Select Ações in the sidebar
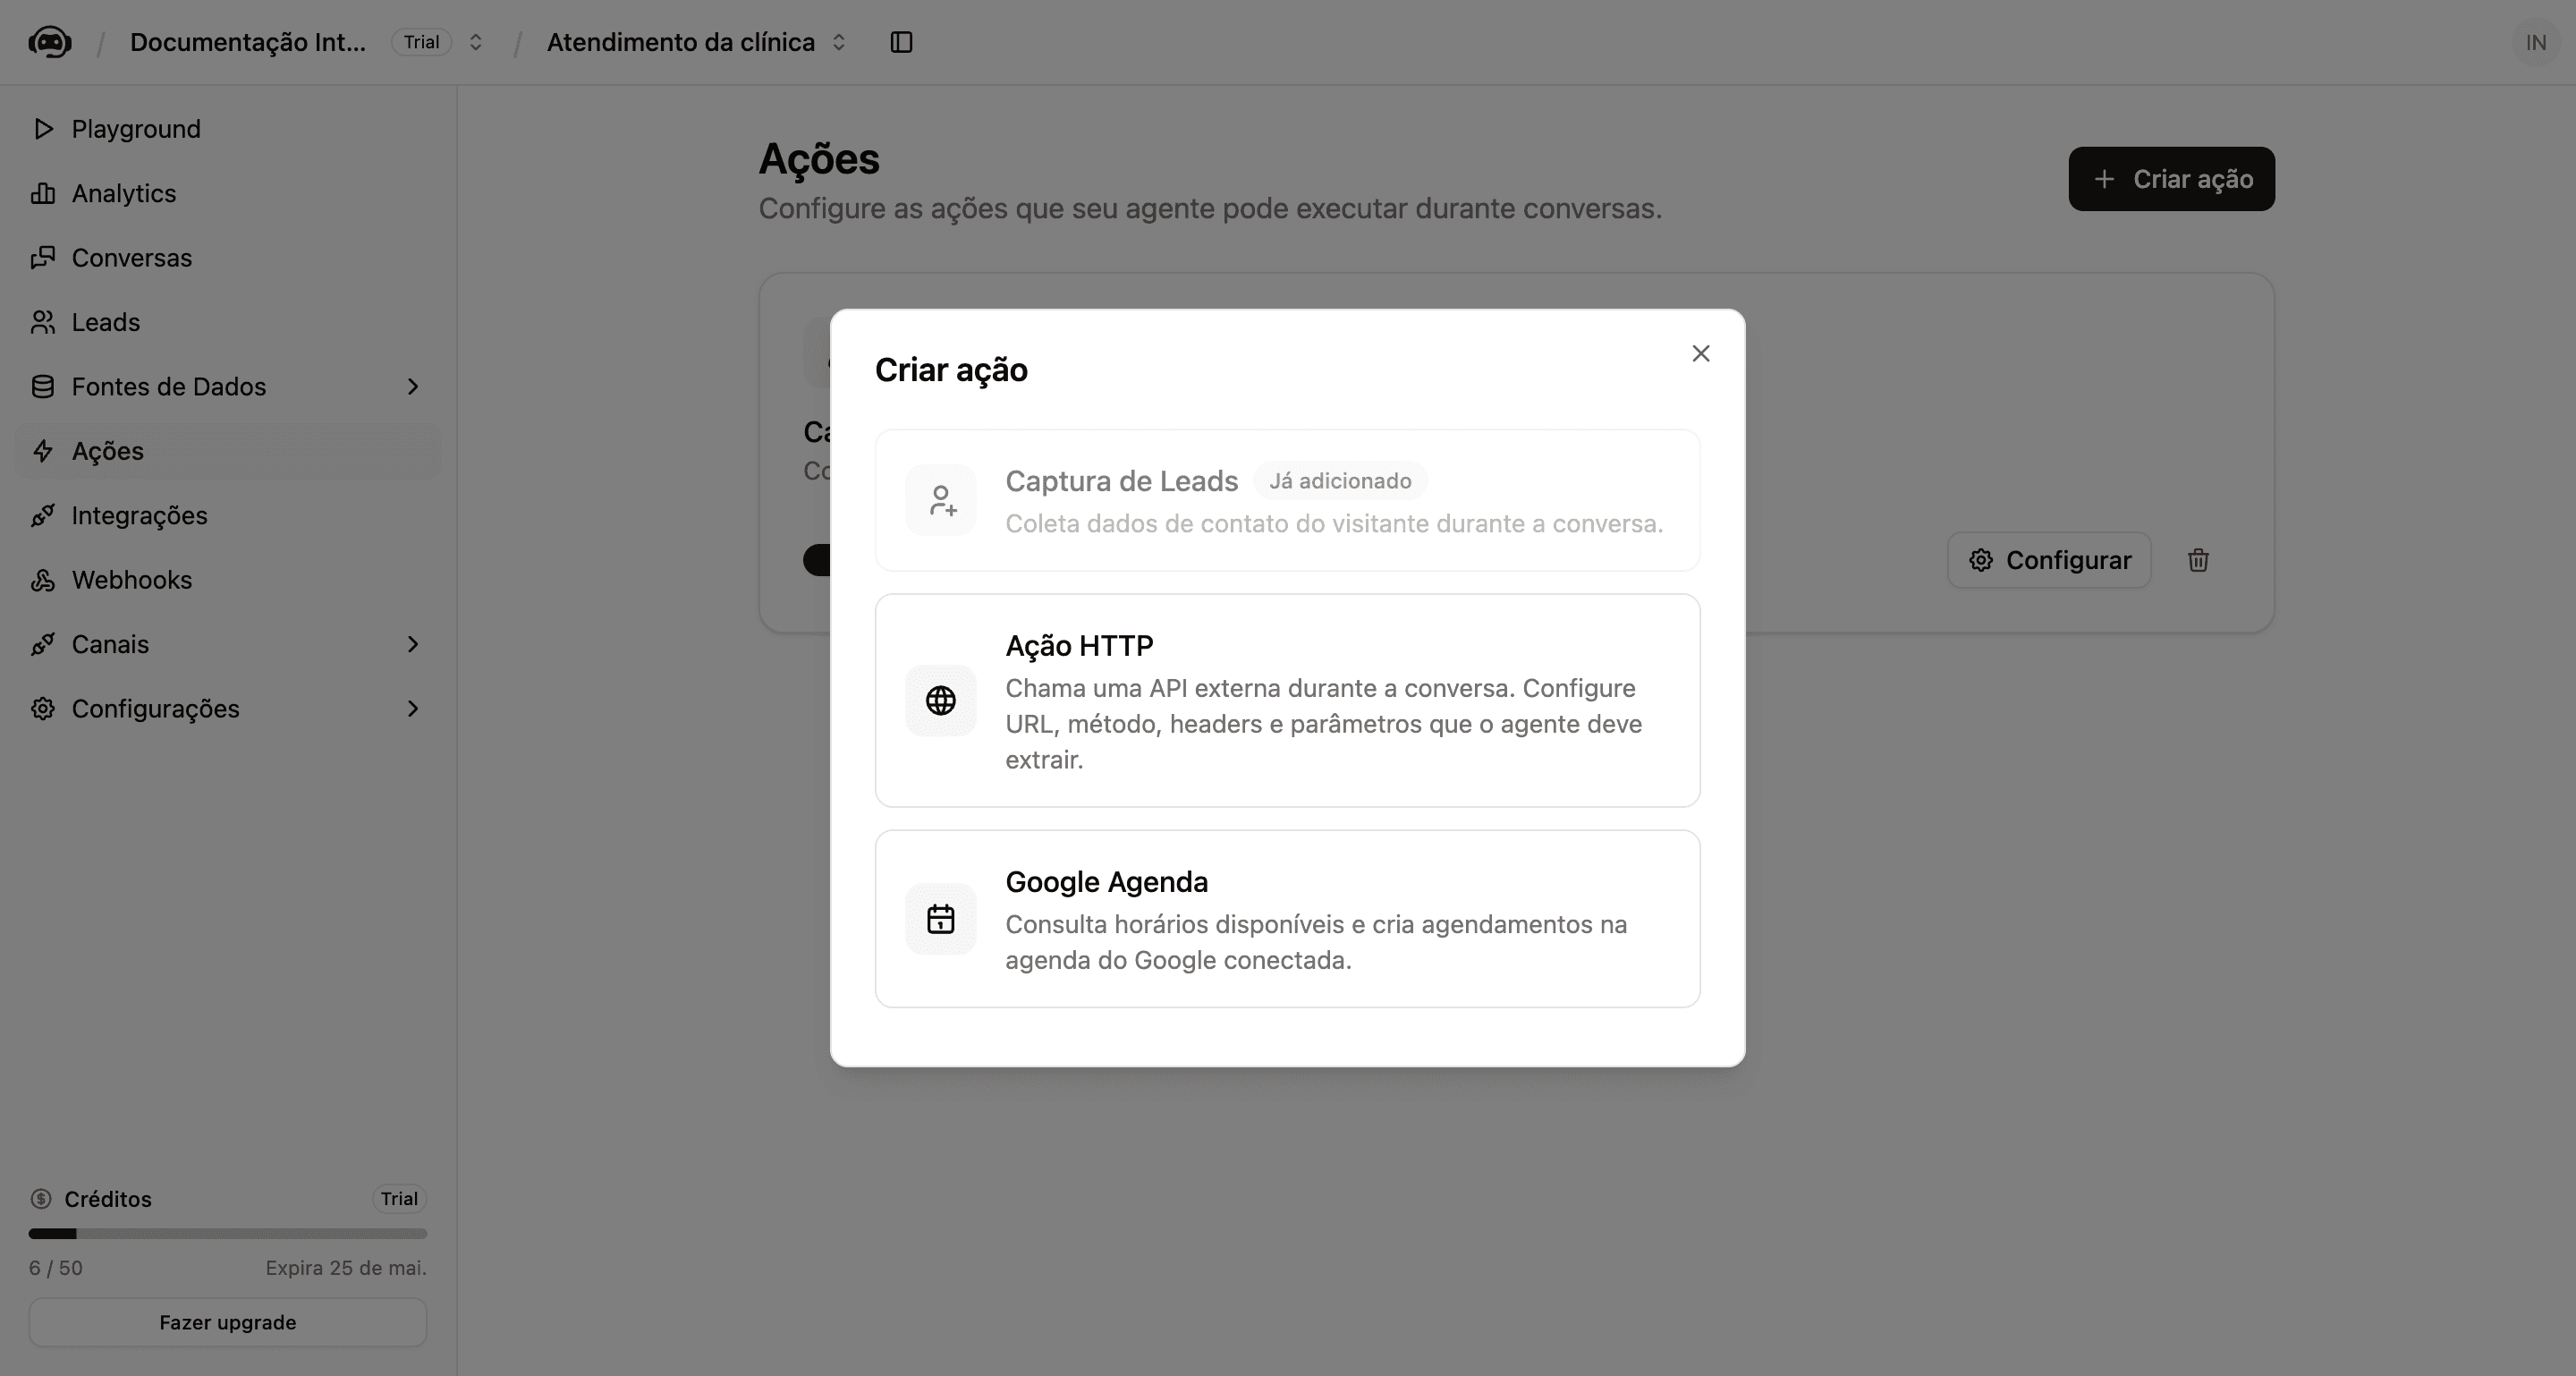The height and width of the screenshot is (1376, 2576). pyautogui.click(x=228, y=451)
